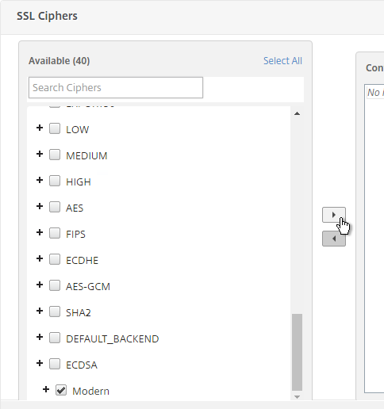
Task: Click the scrollbar up arrow
Action: [297, 113]
